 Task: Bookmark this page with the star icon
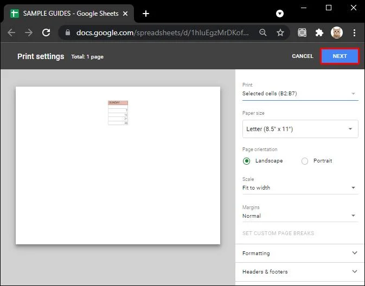(x=280, y=32)
